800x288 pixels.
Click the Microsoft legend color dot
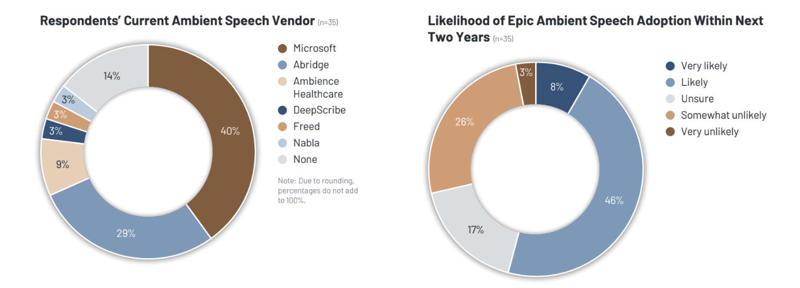[x=282, y=48]
